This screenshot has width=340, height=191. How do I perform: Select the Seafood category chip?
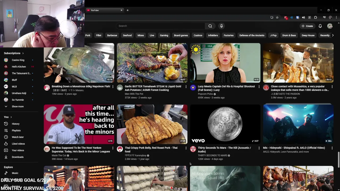pyautogui.click(x=127, y=35)
